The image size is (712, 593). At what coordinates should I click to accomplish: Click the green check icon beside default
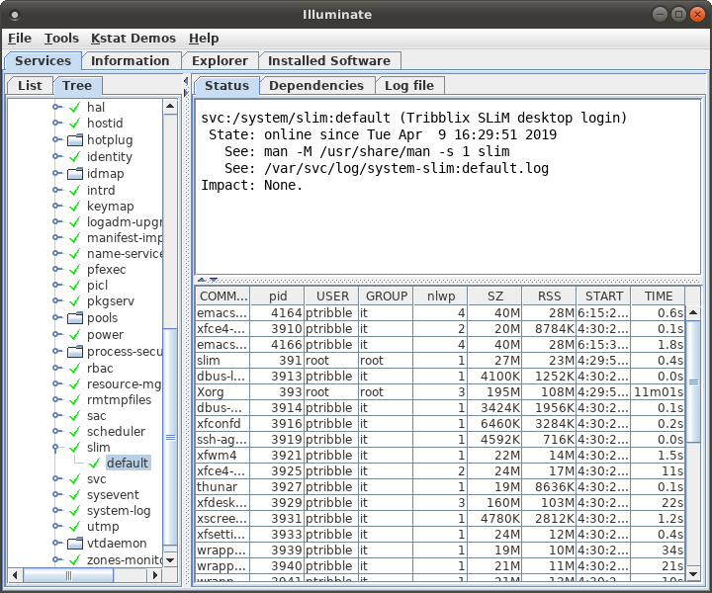(x=95, y=464)
